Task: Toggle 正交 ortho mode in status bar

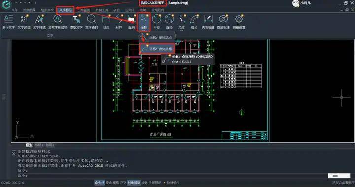Action: click(123, 182)
